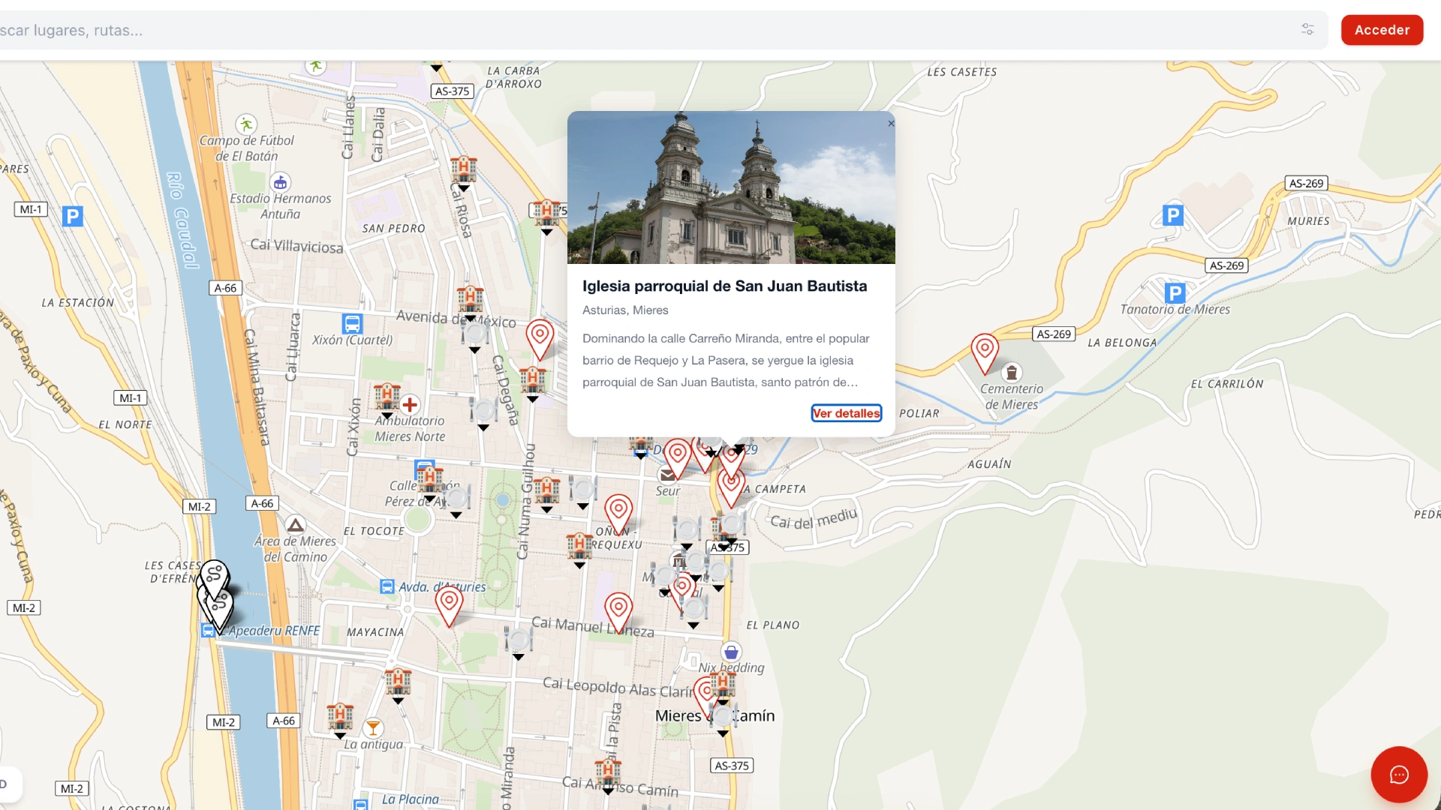Click La antigua cocktail bar icon
The image size is (1441, 810).
(x=373, y=727)
